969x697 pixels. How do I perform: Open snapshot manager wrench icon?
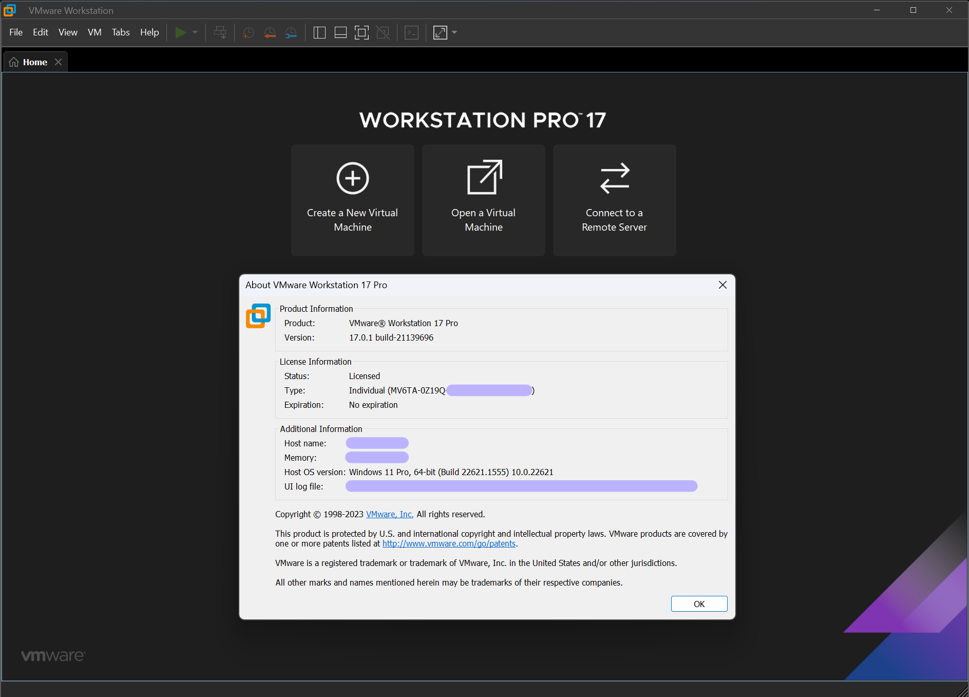click(x=291, y=33)
